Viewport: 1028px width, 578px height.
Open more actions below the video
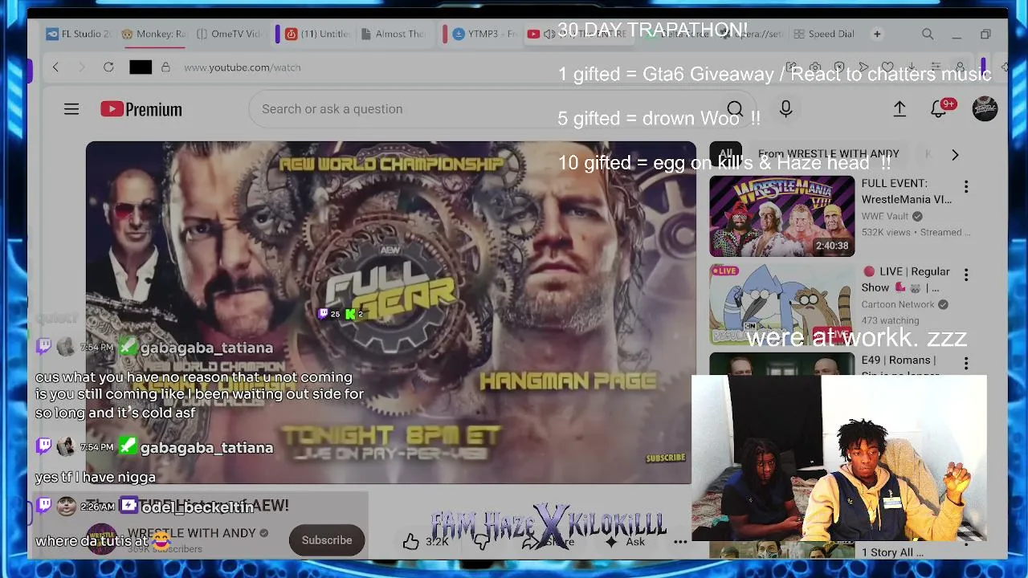point(680,541)
